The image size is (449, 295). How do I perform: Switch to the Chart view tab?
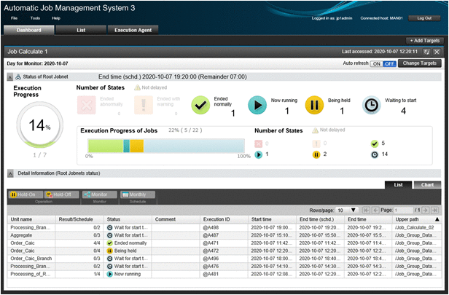pyautogui.click(x=426, y=186)
